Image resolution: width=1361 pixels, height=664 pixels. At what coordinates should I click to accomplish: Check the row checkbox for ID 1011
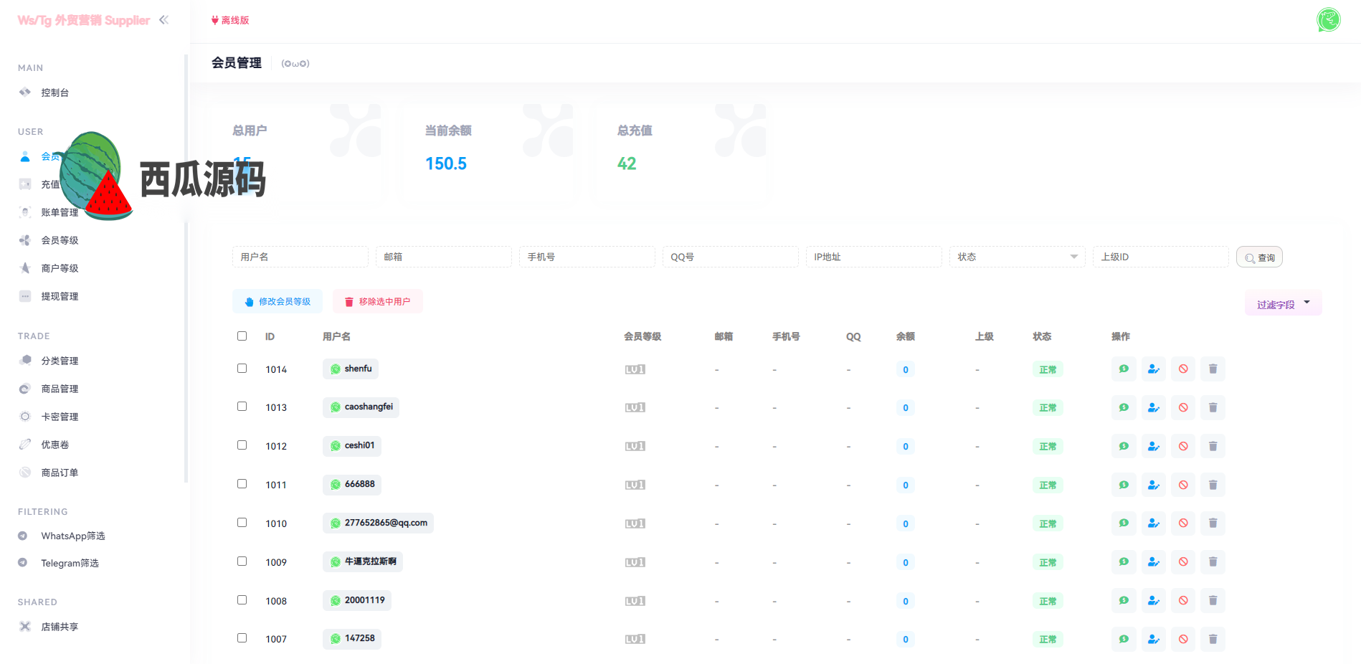click(x=242, y=484)
